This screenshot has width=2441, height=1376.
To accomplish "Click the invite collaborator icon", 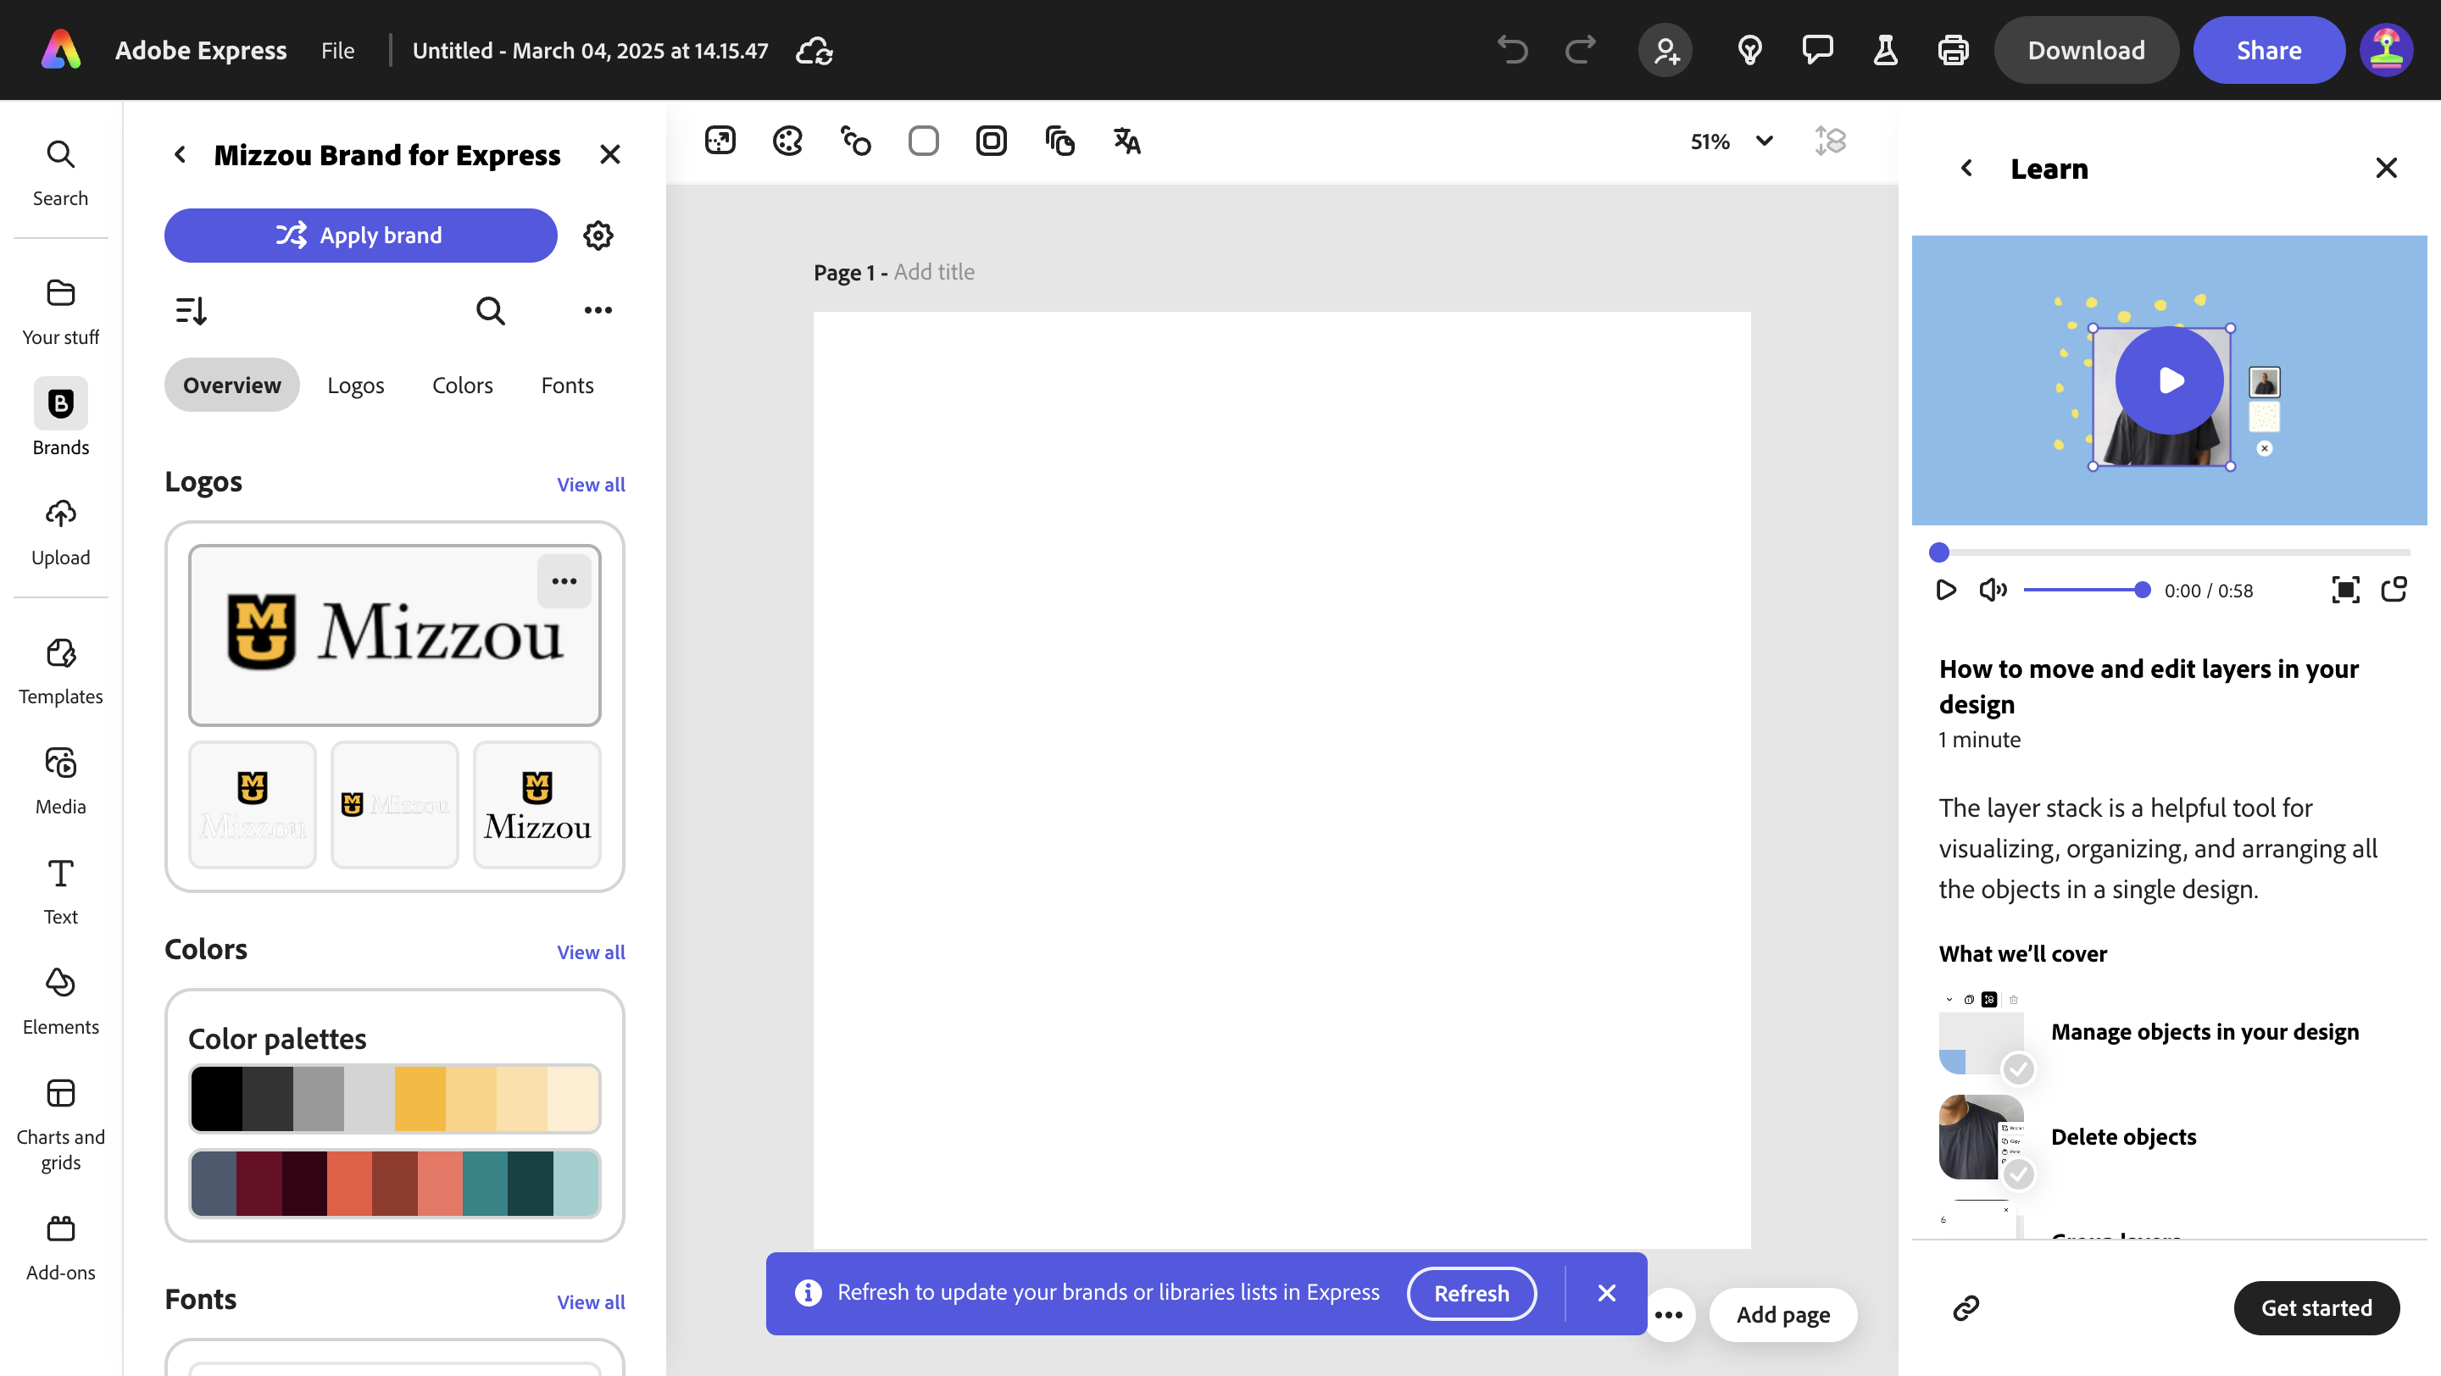I will 1665,50.
